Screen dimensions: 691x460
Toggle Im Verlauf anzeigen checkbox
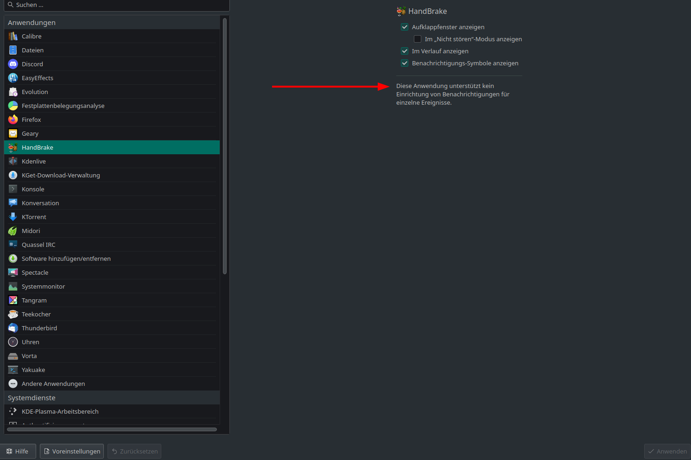pos(405,51)
